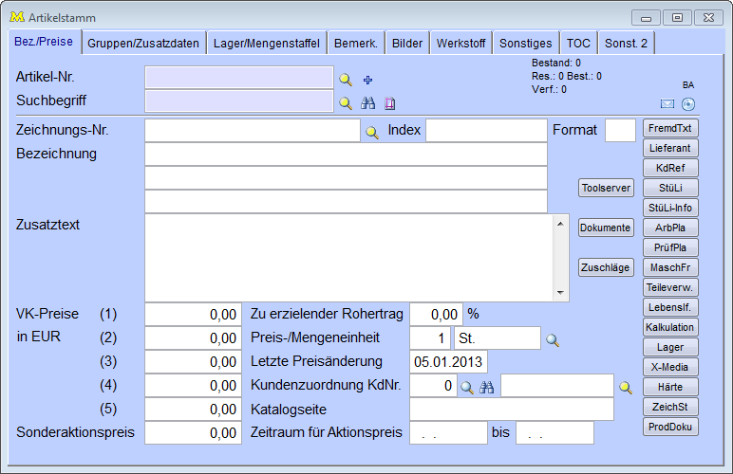This screenshot has width=733, height=474.
Task: Click the disc icon under BA
Action: pos(688,103)
